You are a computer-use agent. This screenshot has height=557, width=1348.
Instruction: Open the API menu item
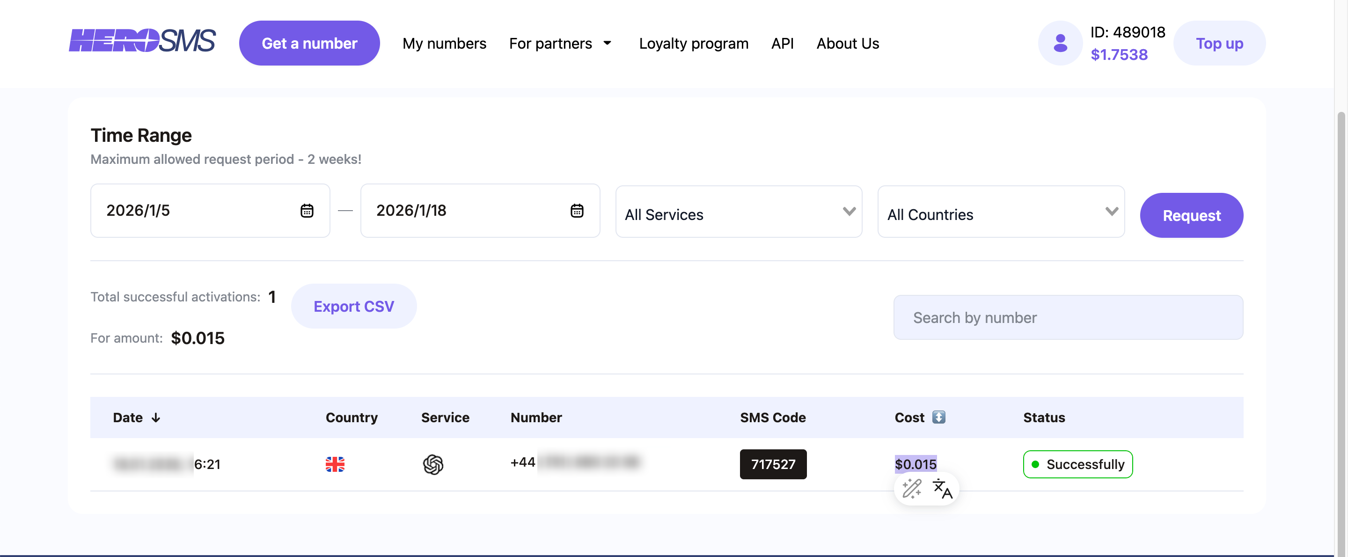[782, 44]
